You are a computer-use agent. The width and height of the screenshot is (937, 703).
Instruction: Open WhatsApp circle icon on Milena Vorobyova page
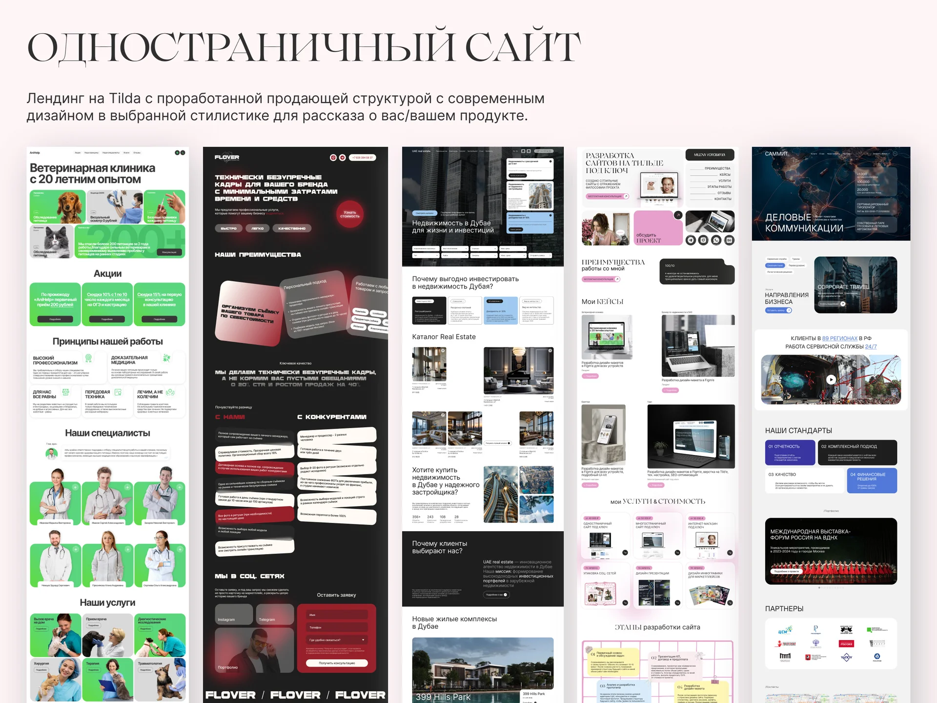click(x=716, y=240)
